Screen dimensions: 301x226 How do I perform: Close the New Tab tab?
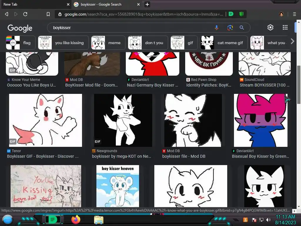tap(68, 4)
